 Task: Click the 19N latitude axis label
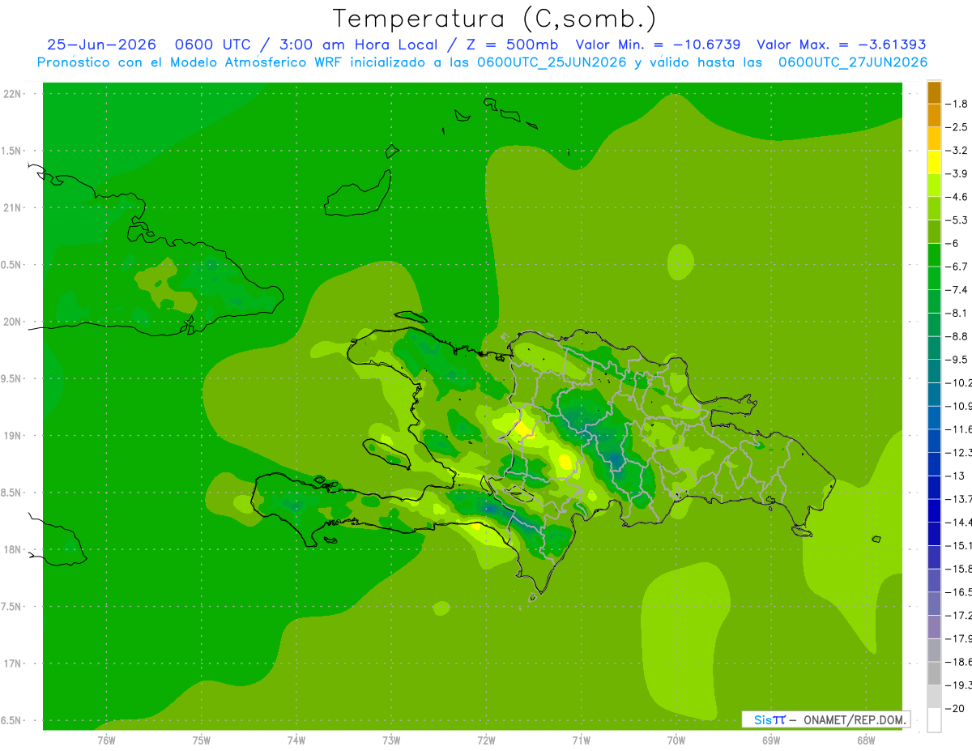pos(14,436)
